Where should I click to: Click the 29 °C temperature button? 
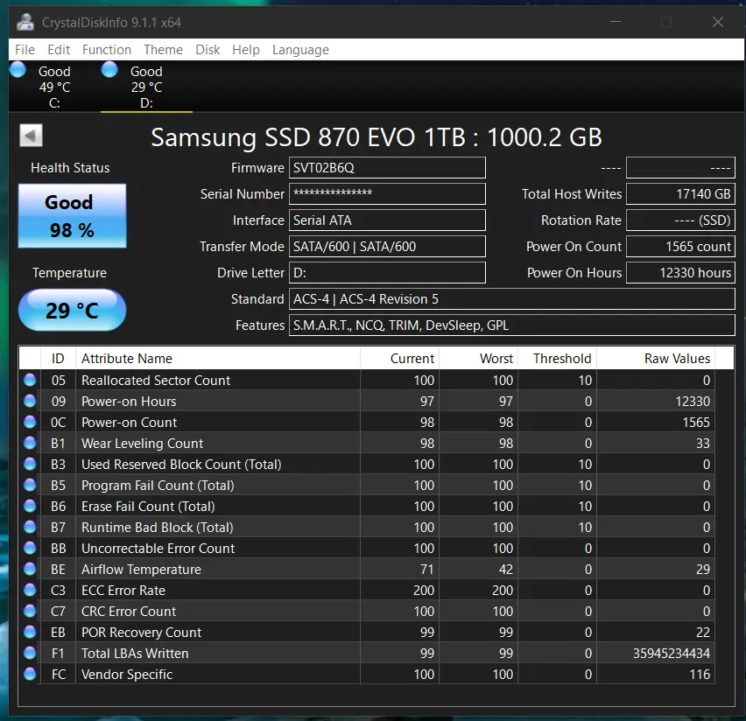click(73, 310)
